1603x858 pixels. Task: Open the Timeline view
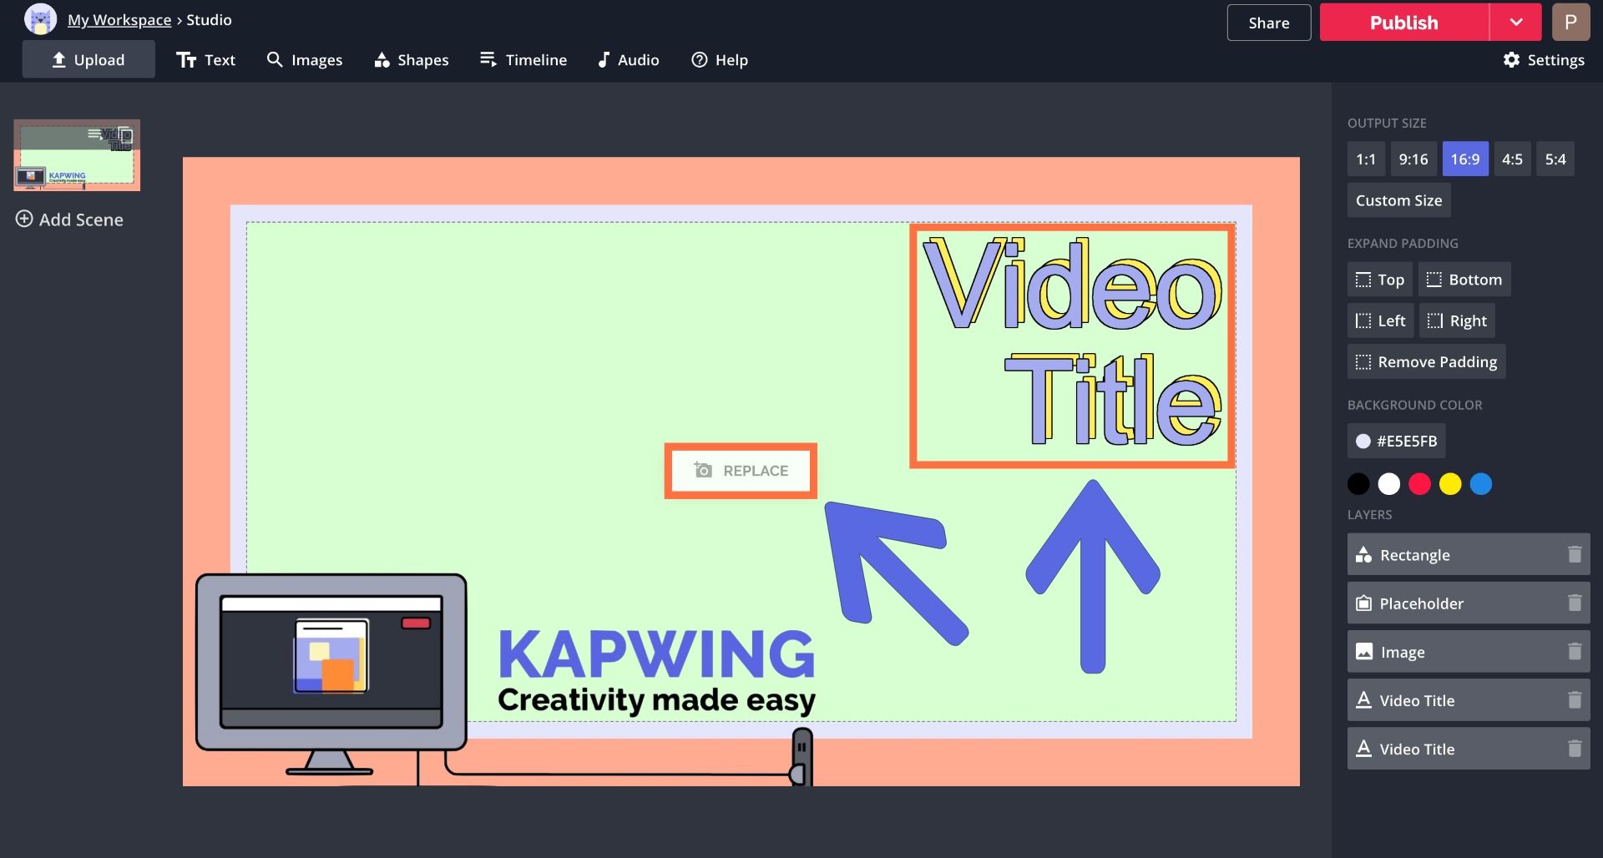[523, 59]
